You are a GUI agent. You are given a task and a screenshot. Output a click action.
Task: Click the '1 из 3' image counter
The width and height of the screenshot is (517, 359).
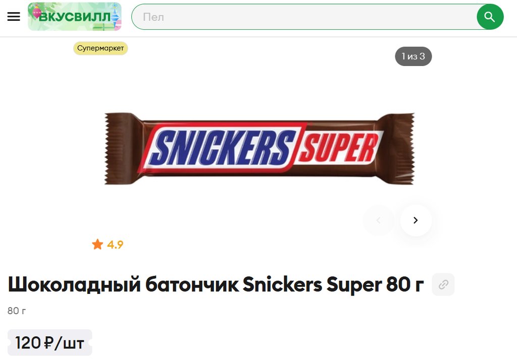[413, 56]
